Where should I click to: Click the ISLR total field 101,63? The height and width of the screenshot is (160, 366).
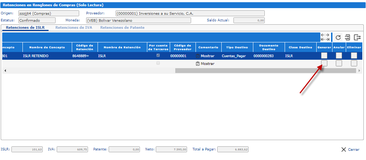click(27, 149)
